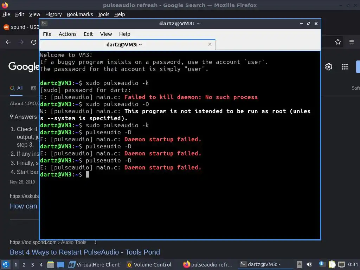Click the Google logo

24,66
